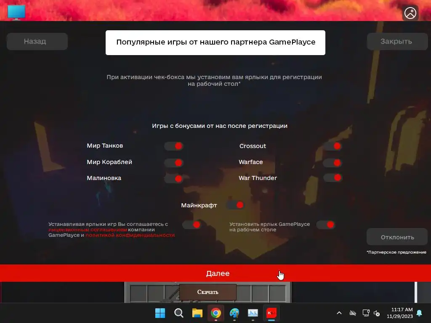Open the лицензионным соглашением link
This screenshot has width=431, height=323.
coord(88,230)
